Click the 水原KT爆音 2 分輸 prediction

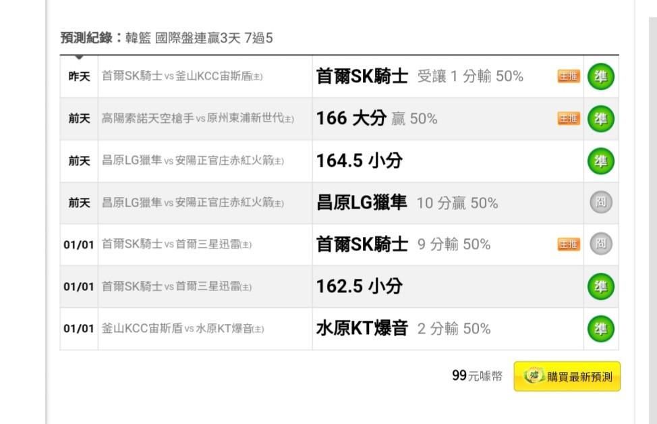(x=403, y=328)
